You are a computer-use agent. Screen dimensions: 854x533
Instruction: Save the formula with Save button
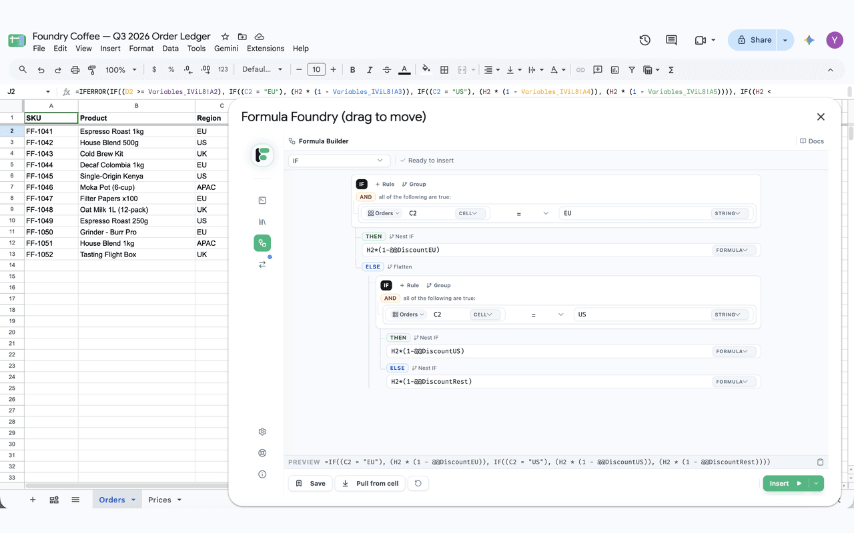click(310, 484)
